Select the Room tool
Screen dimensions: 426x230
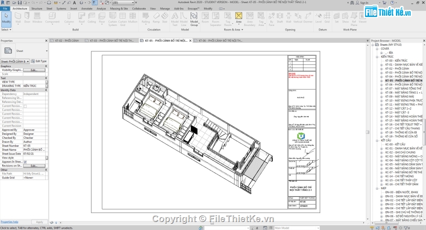tap(205, 18)
